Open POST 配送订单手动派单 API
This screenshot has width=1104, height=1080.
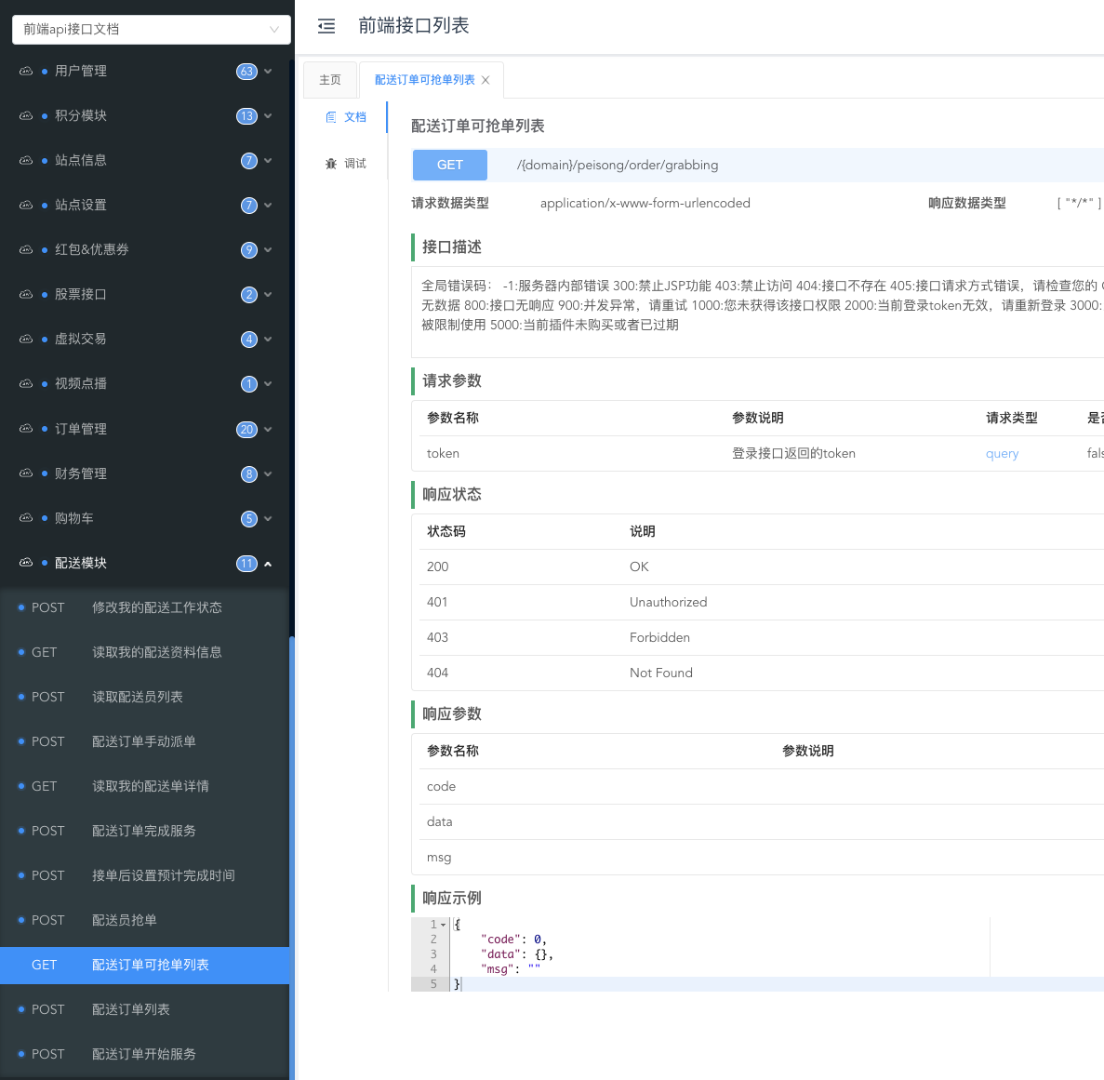tap(144, 742)
